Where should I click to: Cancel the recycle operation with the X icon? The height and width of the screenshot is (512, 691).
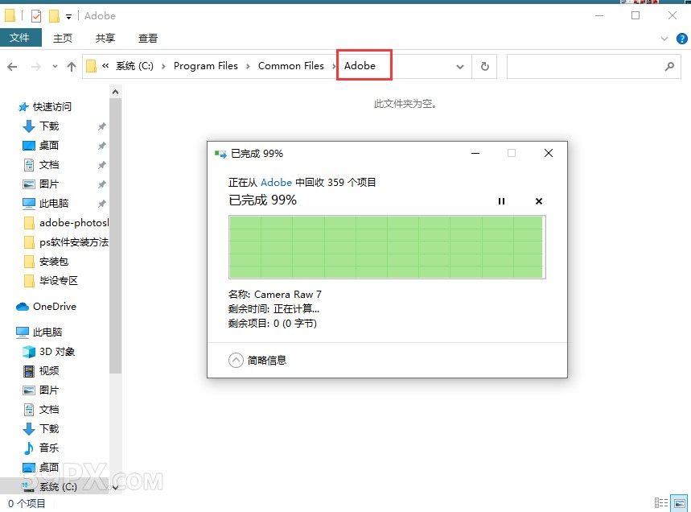538,201
